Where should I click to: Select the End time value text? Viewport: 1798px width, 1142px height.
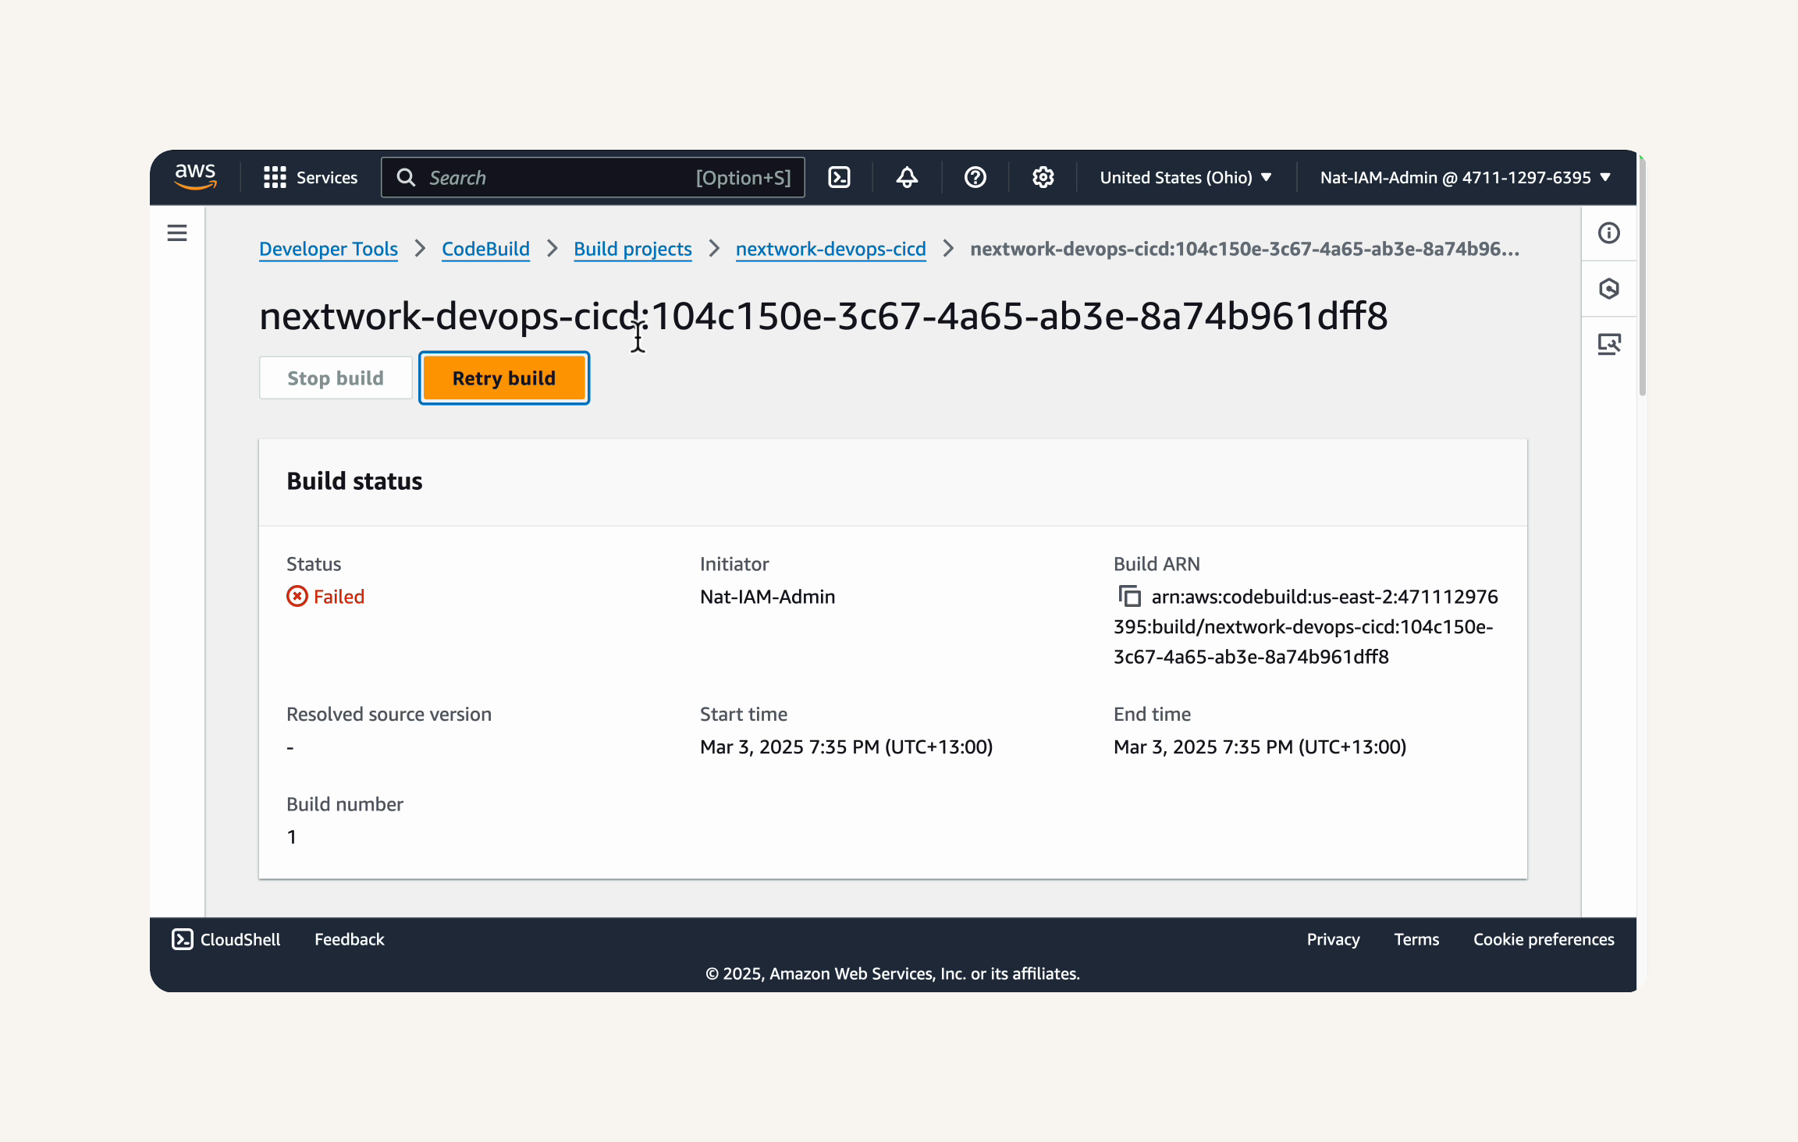pos(1260,747)
